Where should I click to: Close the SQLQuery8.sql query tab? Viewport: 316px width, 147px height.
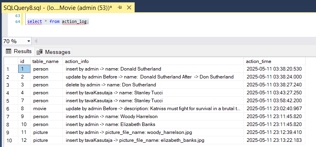click(x=129, y=8)
